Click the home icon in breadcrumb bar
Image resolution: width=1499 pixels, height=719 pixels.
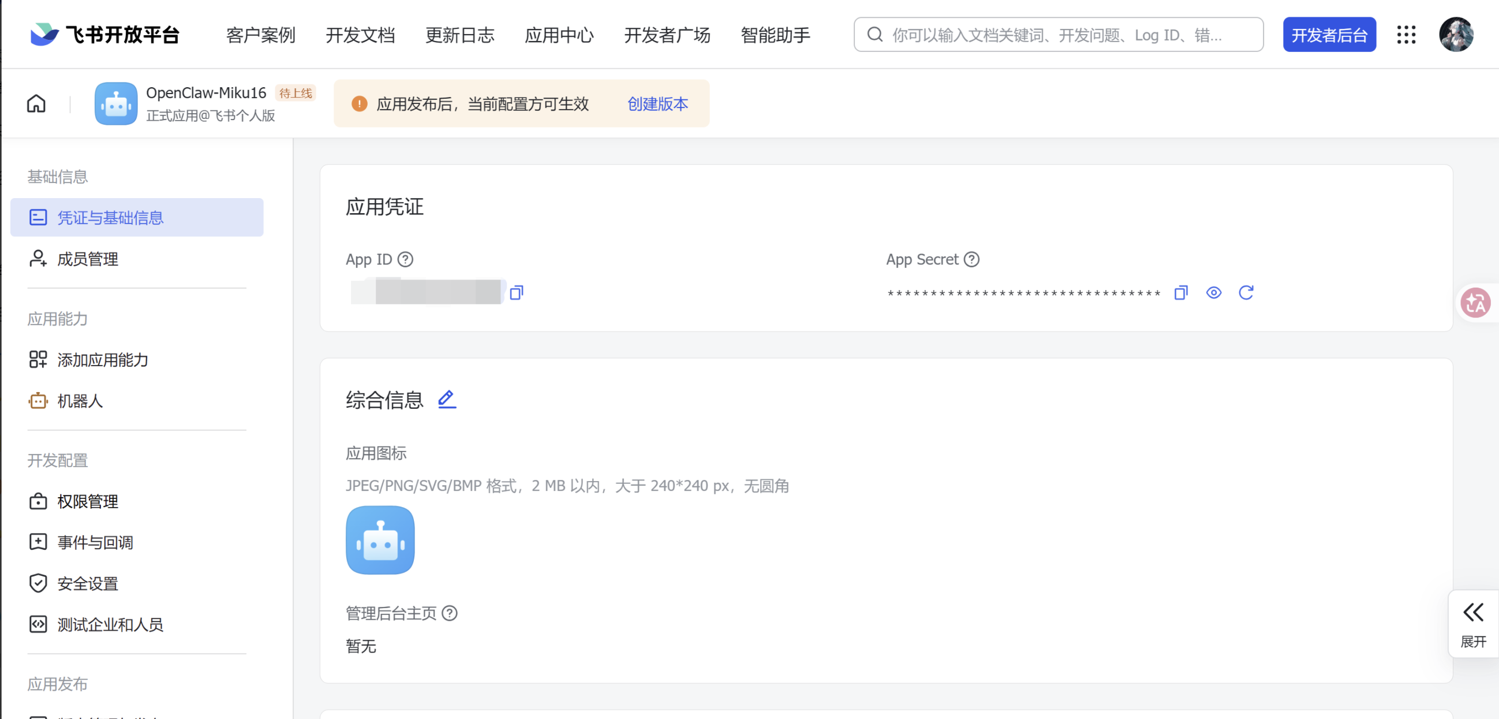(36, 103)
